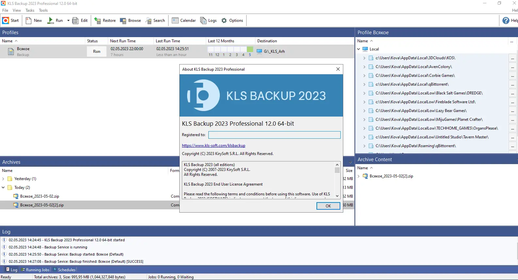Screen dimensions: 518x280
Task: Click the Search toolbar icon
Action: 149,21
